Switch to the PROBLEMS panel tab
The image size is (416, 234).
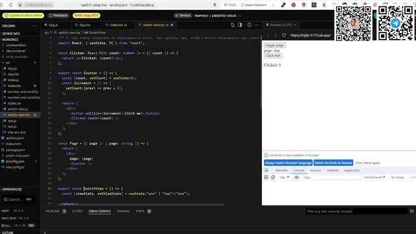(53, 211)
